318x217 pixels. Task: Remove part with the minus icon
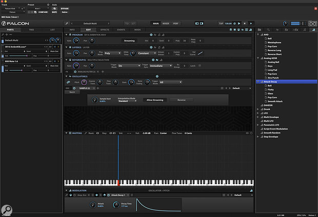[11, 35]
